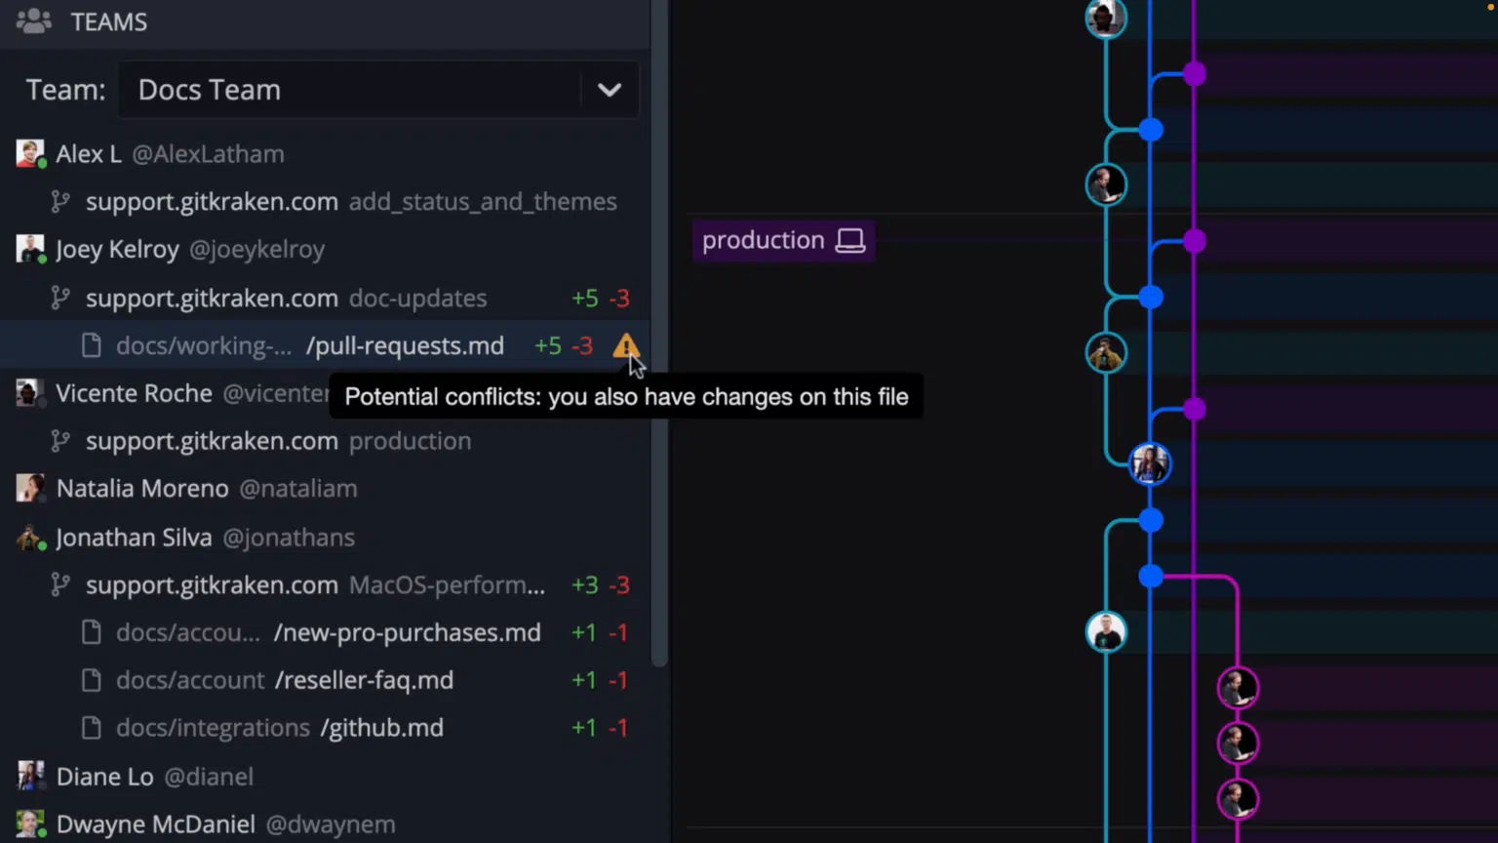Click +3 -3 change count on MacOS-perform...
The height and width of the screenshot is (843, 1498).
click(600, 585)
